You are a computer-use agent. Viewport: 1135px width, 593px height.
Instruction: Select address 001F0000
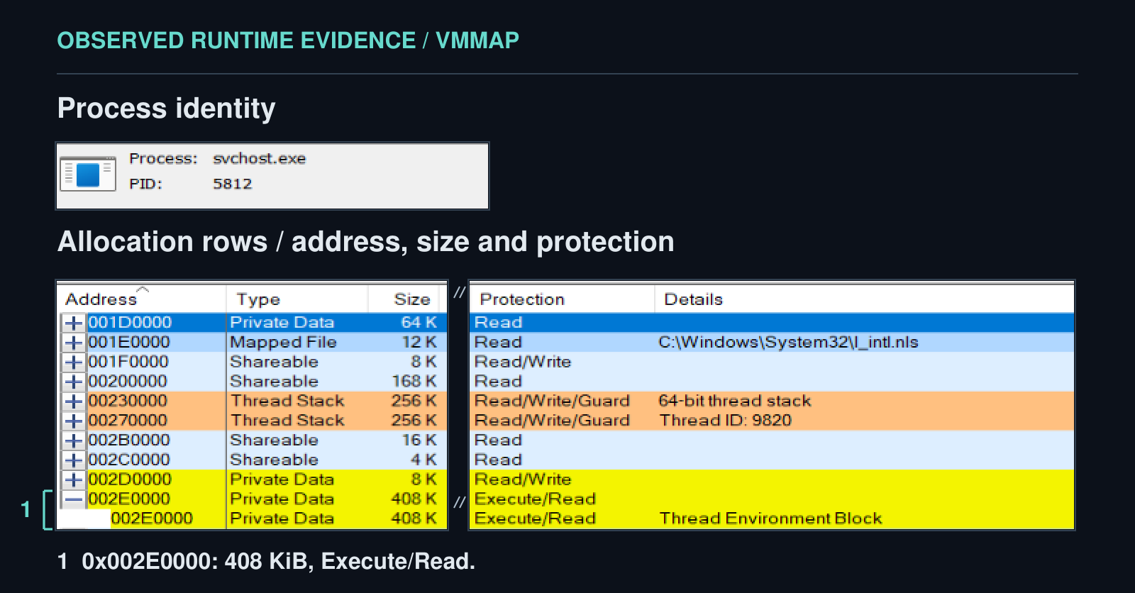point(128,362)
